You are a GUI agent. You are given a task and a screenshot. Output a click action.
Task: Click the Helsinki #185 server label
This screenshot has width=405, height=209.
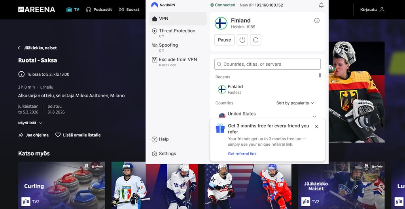243,27
